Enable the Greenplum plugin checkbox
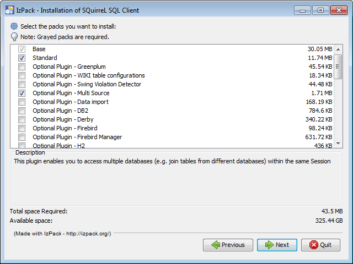 pyautogui.click(x=22, y=67)
